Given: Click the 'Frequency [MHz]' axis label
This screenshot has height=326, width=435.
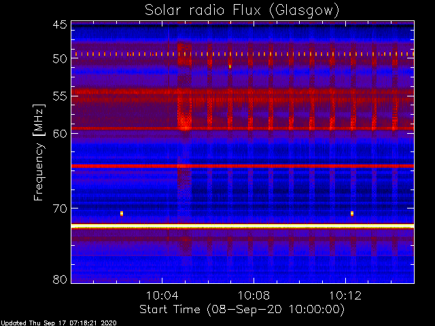Looking at the screenshot, I should (x=39, y=152).
